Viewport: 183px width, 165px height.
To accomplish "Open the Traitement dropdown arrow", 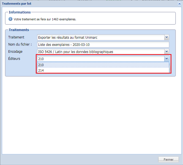I will 166,37.
